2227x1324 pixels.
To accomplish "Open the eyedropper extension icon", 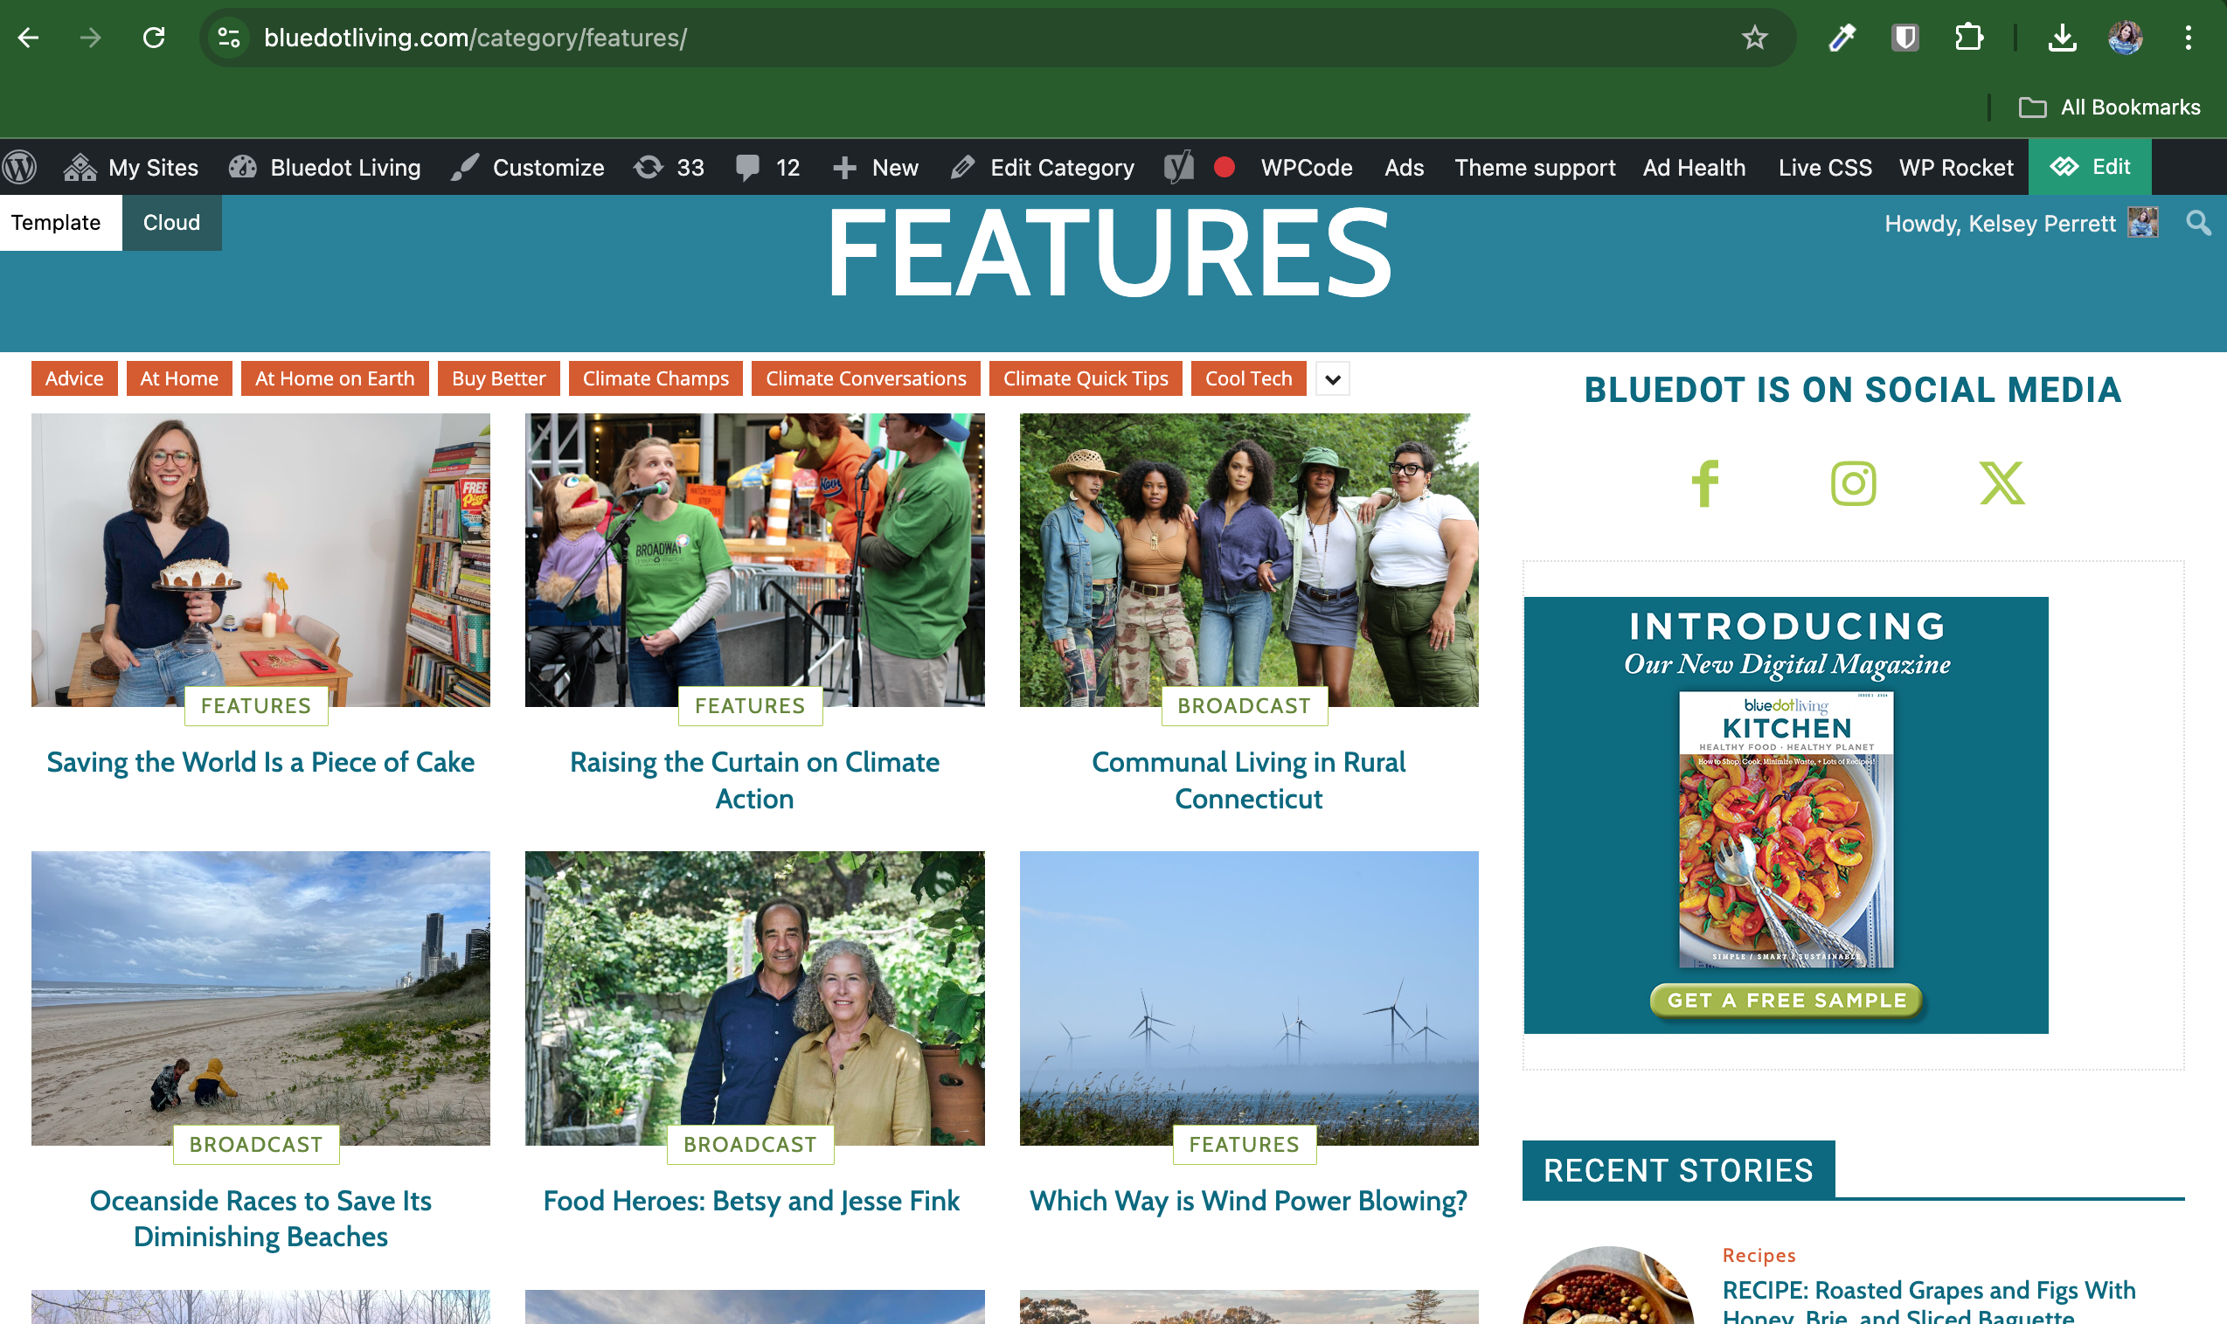I will [x=1842, y=38].
